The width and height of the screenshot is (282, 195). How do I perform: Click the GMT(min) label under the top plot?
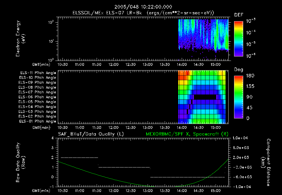(x=41, y=64)
